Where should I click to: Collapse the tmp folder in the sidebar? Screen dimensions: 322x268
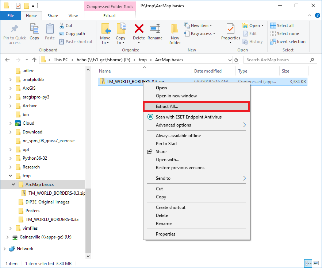click(x=10, y=175)
